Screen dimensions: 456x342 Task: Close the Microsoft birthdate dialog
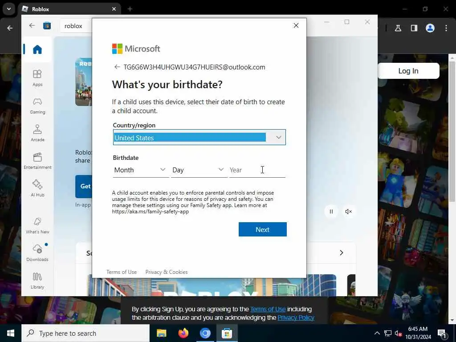tap(296, 25)
